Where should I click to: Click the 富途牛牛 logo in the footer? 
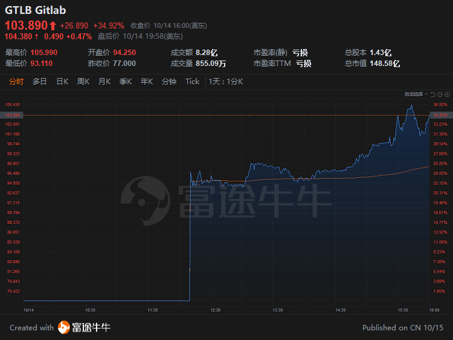pyautogui.click(x=84, y=327)
